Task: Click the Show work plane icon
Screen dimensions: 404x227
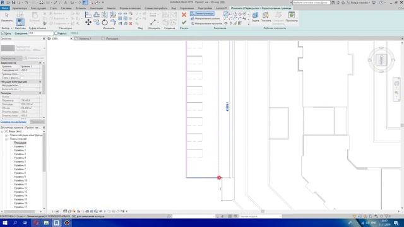Action: click(x=266, y=17)
